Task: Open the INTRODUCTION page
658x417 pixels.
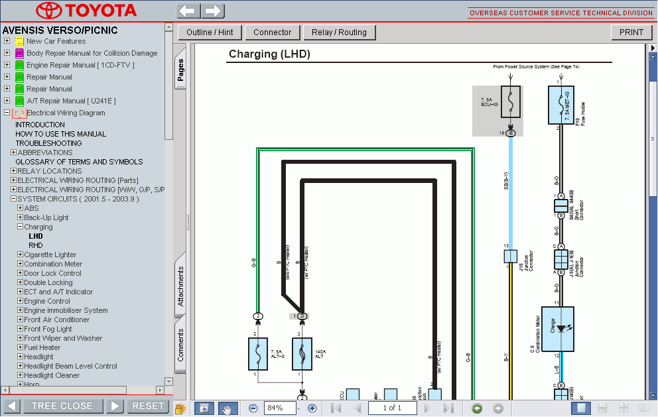Action: 40,125
